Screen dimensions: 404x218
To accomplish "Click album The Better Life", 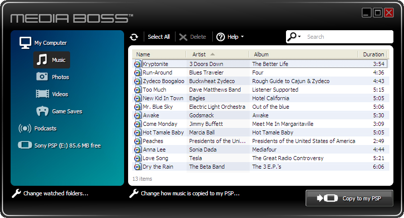I will (270, 64).
